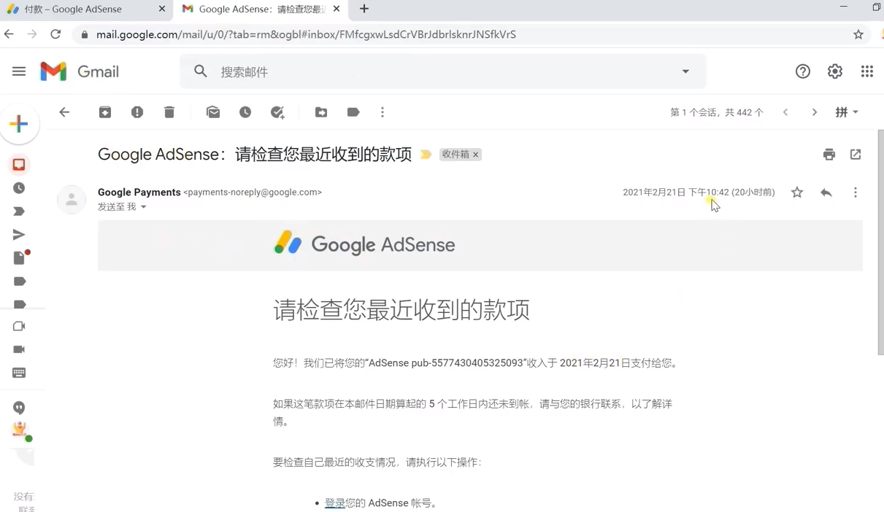The height and width of the screenshot is (512, 884).
Task: Open Snoozed mail in the sidebar
Action: [19, 188]
